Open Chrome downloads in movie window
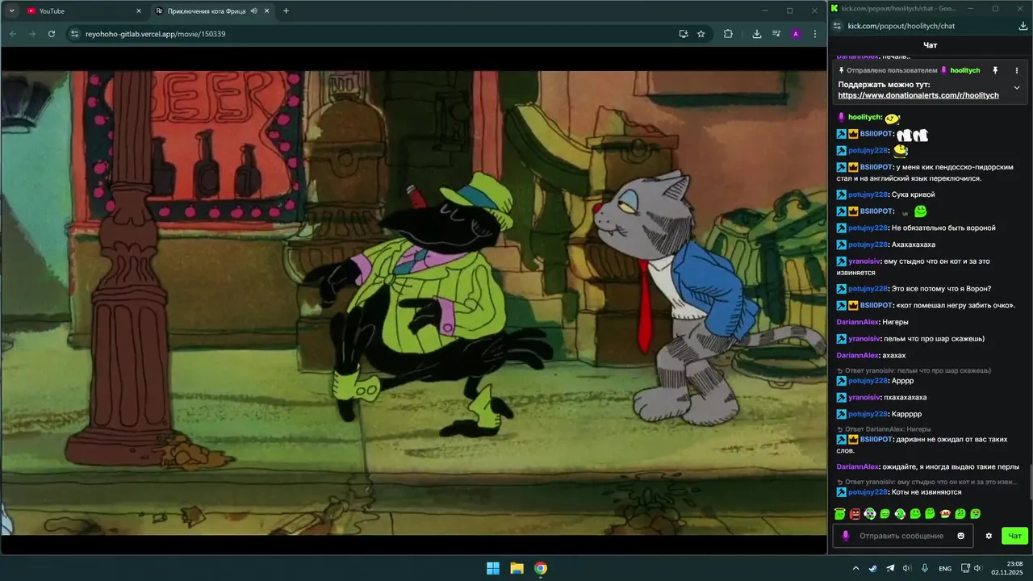Screen dimensions: 1033x581 [756, 34]
